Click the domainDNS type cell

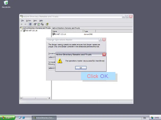(88, 34)
